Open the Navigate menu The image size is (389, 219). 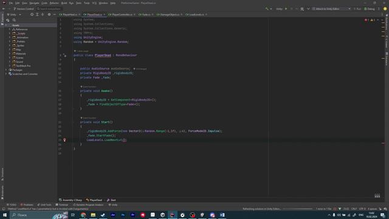pyautogui.click(x=34, y=3)
